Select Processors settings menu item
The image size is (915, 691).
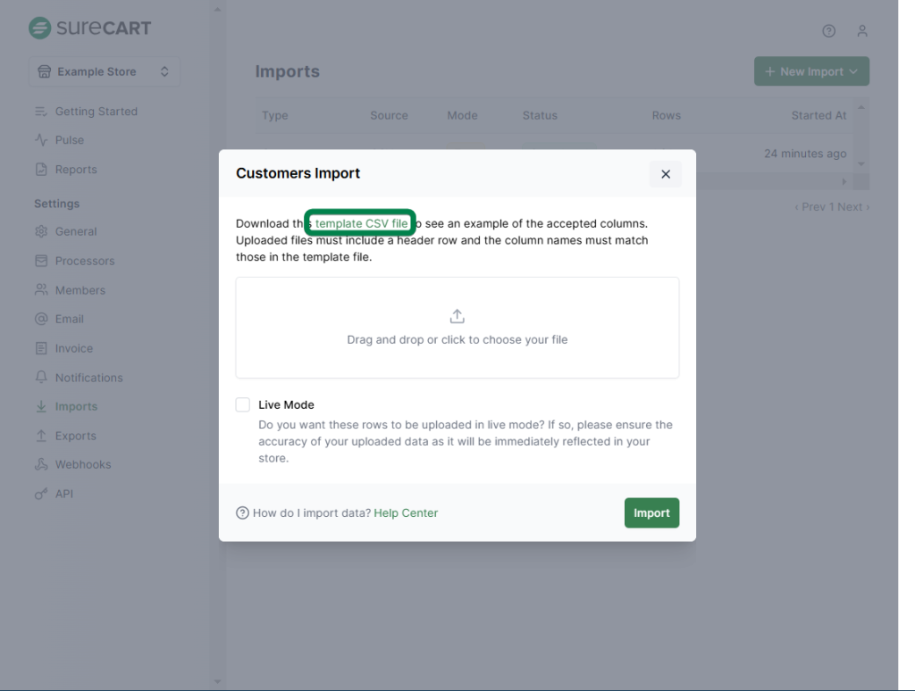click(84, 261)
